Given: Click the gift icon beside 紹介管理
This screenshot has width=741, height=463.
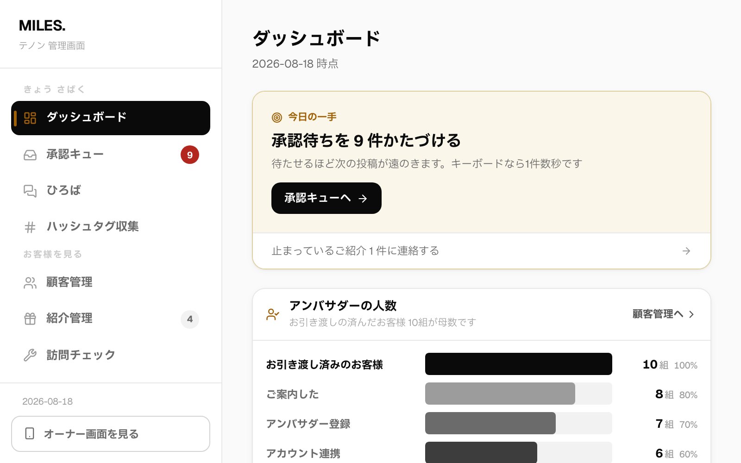Looking at the screenshot, I should coord(30,319).
